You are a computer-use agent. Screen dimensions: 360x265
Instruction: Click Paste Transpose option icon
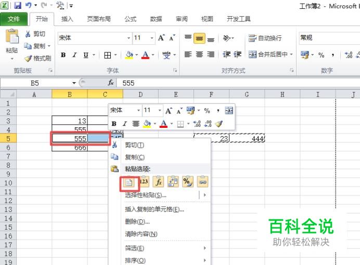(173, 182)
